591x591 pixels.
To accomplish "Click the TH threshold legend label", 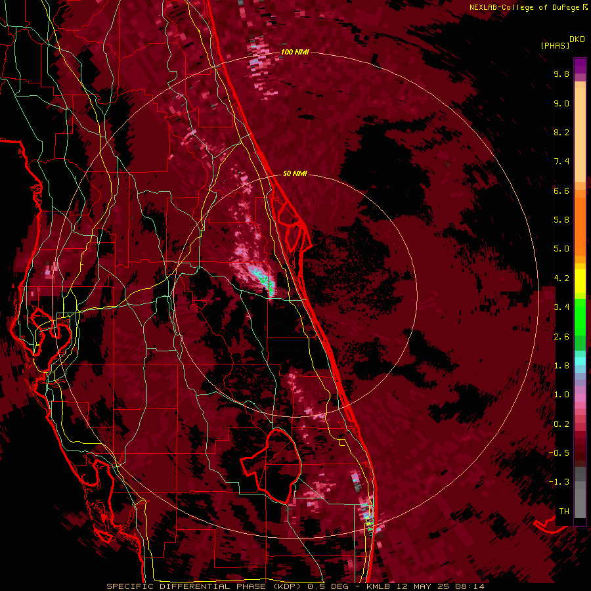I will tap(564, 512).
